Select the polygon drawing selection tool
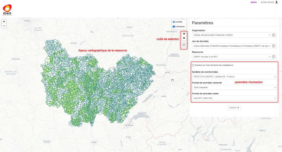Screen dimensions: 282x152 coord(184,33)
